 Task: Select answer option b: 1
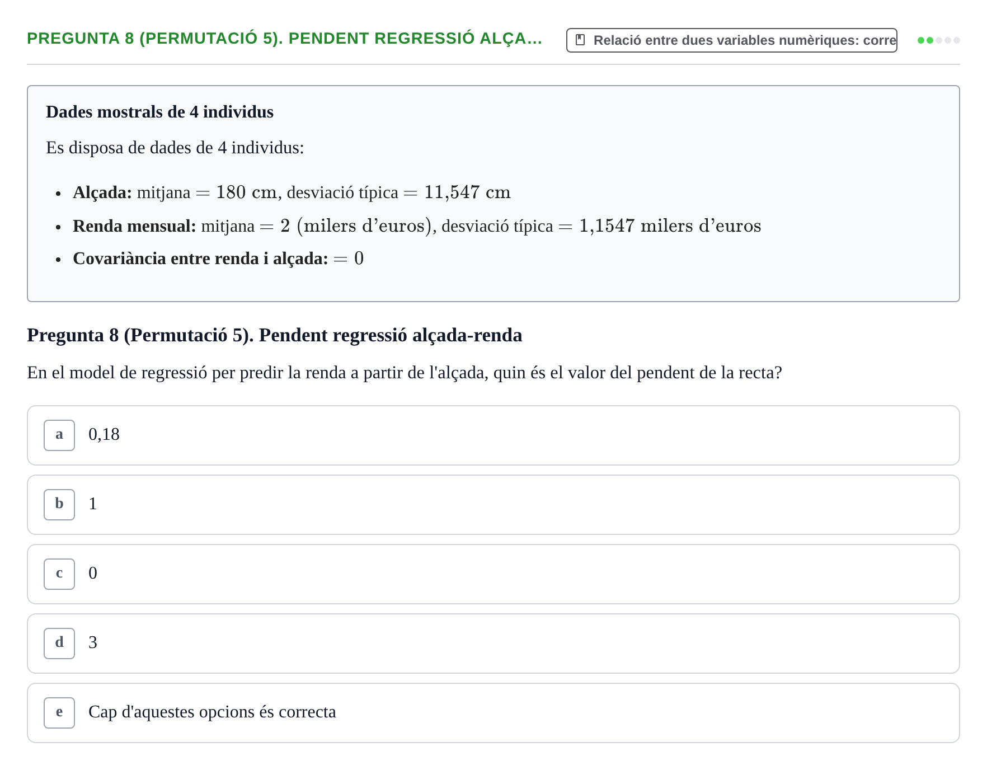point(493,505)
